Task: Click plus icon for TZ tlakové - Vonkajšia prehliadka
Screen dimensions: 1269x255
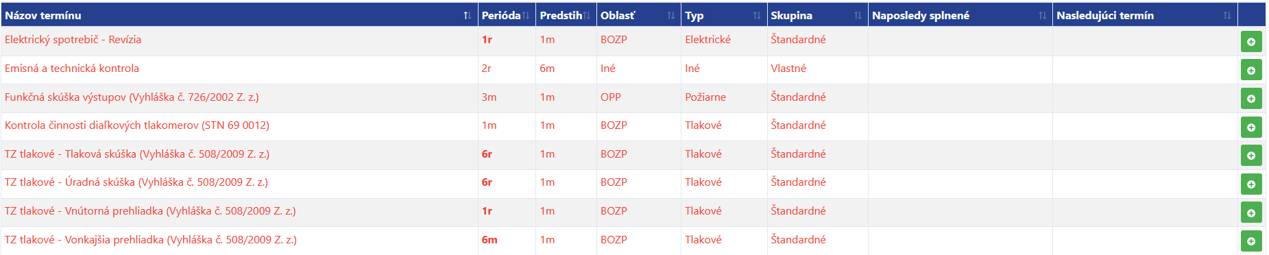Action: coord(1251,241)
